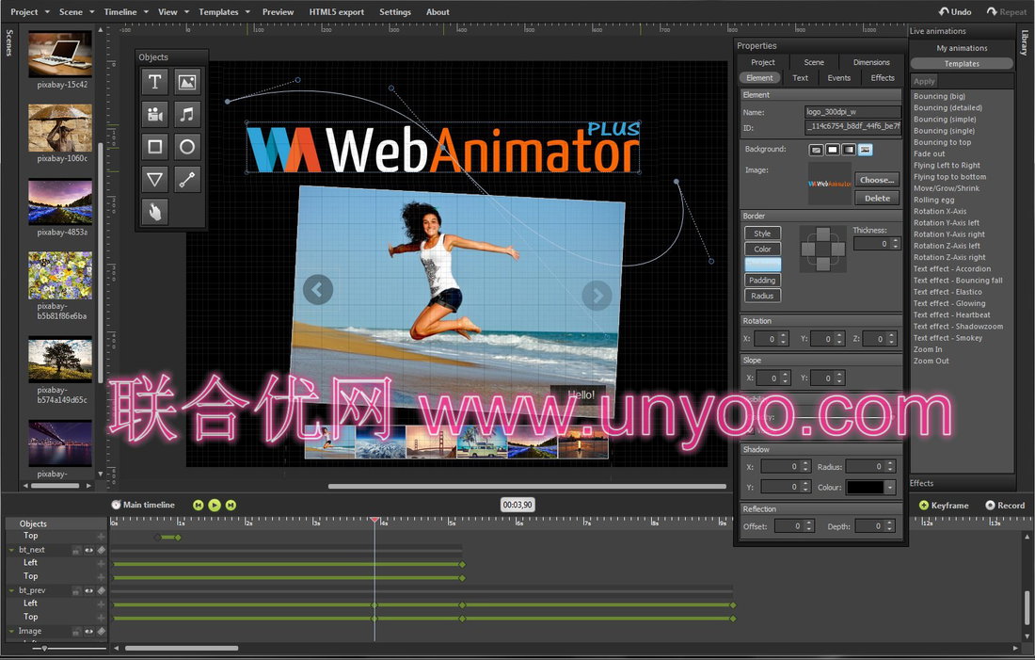Click border Padding button
The width and height of the screenshot is (1035, 660).
tap(762, 281)
